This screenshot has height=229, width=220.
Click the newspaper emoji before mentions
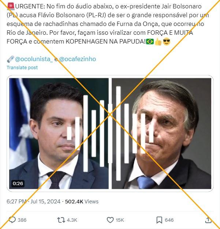[11, 59]
